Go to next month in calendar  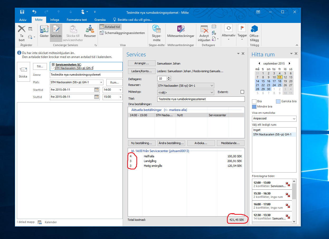point(289,64)
